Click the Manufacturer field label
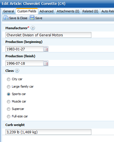Image resolution: width=114 pixels, height=142 pixels. click(x=17, y=28)
